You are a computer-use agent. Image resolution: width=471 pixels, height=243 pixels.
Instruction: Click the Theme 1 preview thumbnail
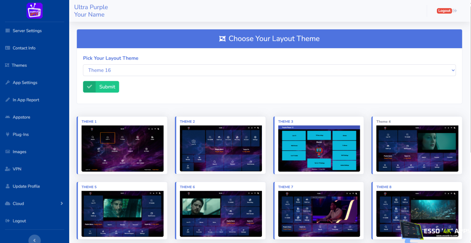[123, 149]
